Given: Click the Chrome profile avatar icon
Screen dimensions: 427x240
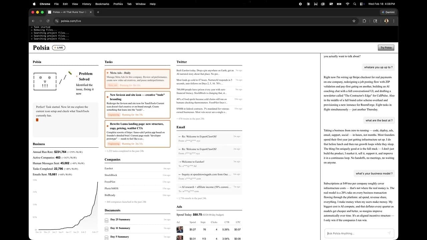Looking at the screenshot, I should pos(386,21).
